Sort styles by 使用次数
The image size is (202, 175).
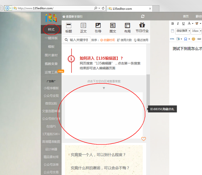tap(125, 40)
